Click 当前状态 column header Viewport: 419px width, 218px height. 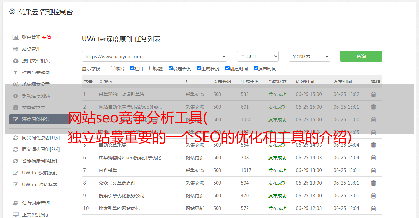[x=277, y=82]
